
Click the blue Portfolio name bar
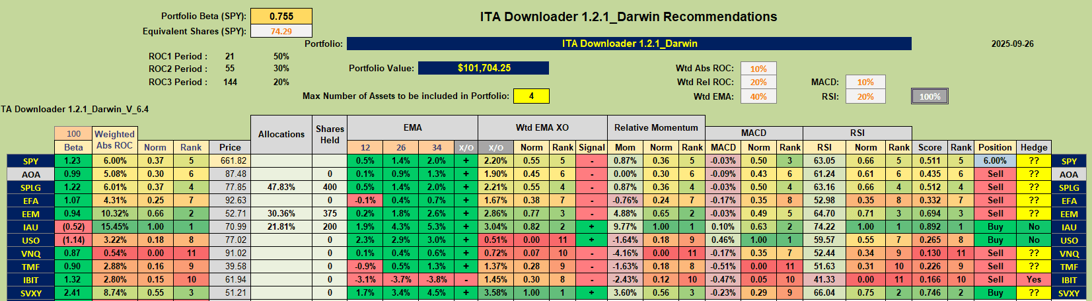tap(629, 44)
